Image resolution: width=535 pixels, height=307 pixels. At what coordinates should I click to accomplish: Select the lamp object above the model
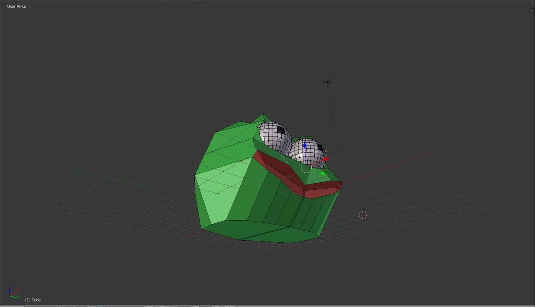click(328, 82)
